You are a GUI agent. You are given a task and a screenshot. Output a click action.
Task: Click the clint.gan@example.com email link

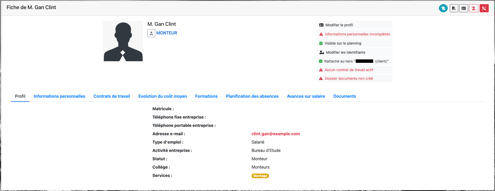pyautogui.click(x=276, y=134)
